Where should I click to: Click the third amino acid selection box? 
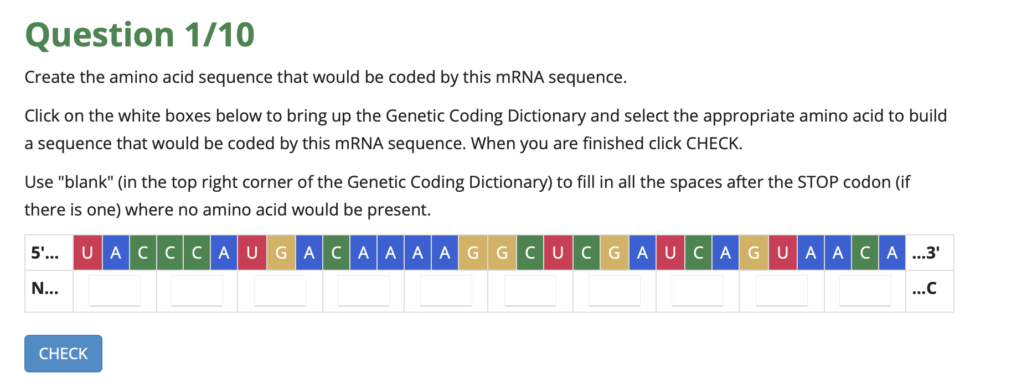click(x=280, y=290)
